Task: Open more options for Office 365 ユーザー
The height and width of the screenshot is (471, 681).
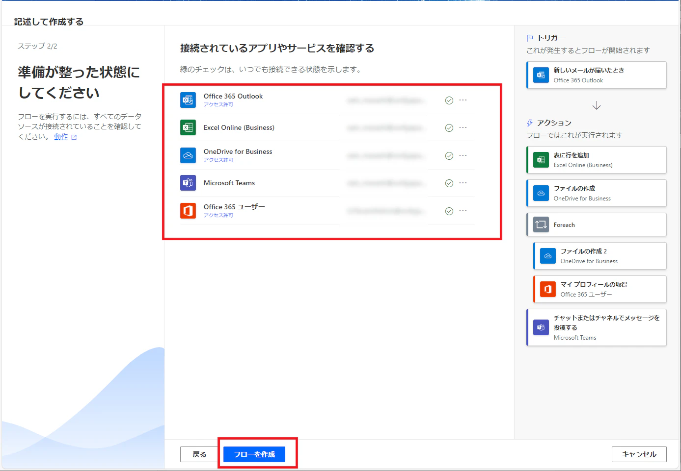Action: (x=463, y=211)
